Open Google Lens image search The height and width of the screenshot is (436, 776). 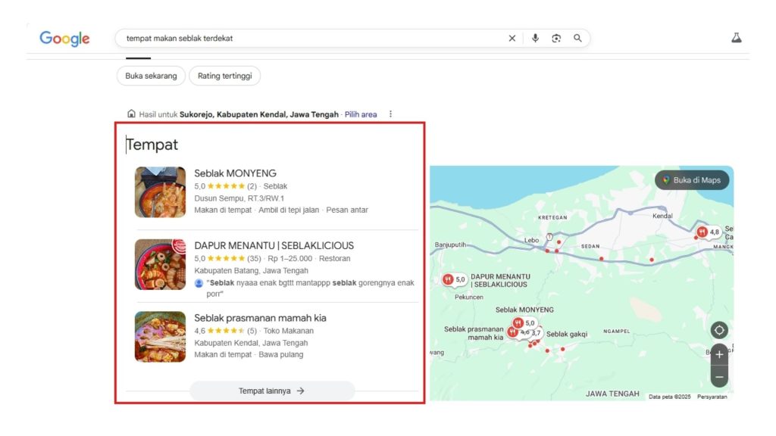556,39
